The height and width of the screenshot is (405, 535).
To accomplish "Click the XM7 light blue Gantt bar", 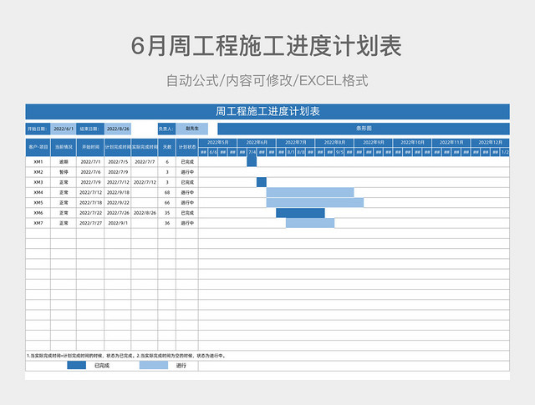I will coord(310,223).
